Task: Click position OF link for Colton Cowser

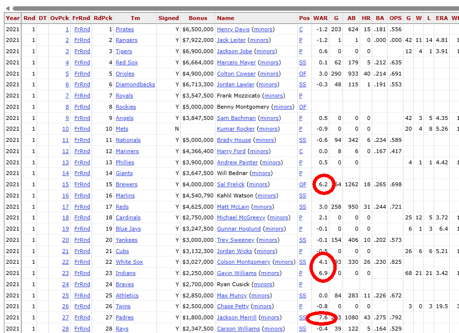Action: 303,74
